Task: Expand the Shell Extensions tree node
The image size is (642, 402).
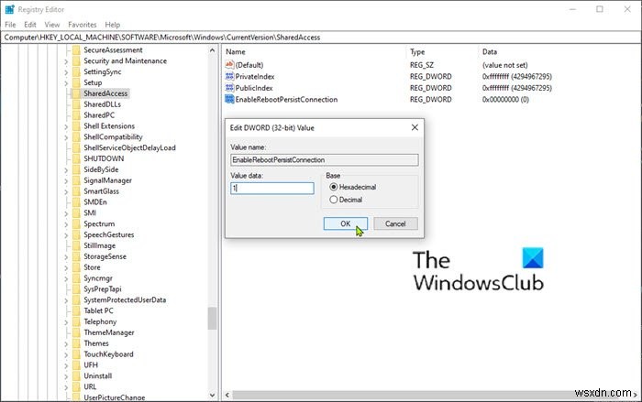Action: coord(66,126)
